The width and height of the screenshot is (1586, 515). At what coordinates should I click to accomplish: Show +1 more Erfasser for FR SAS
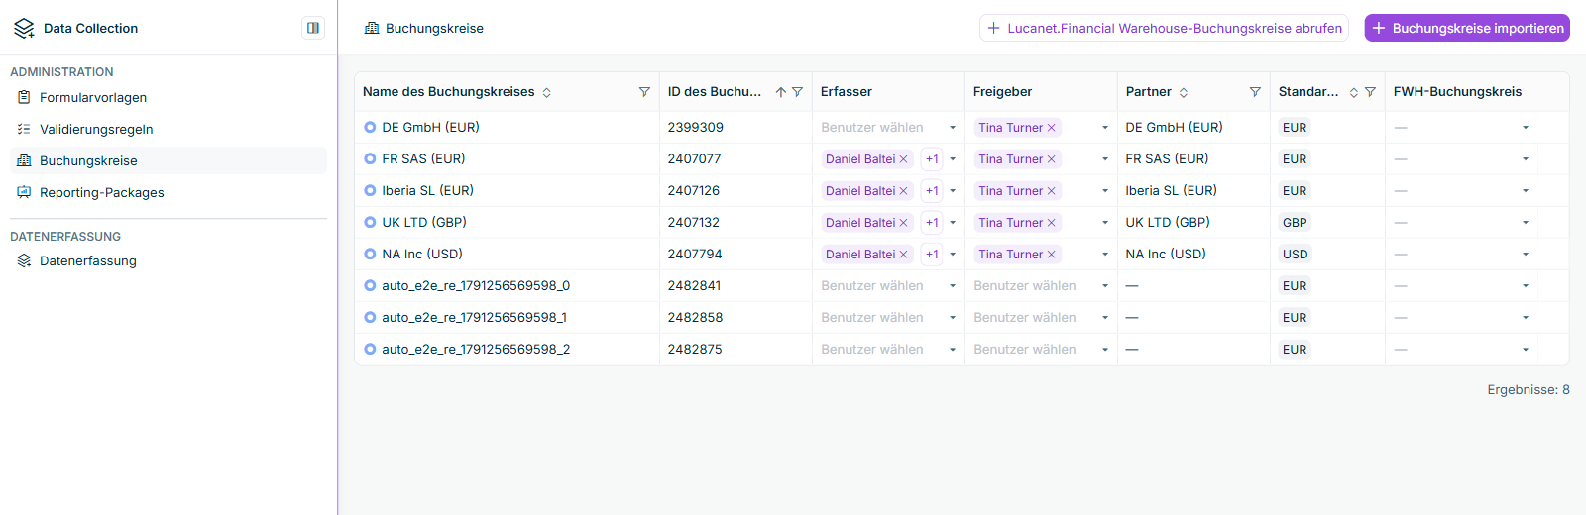coord(932,159)
